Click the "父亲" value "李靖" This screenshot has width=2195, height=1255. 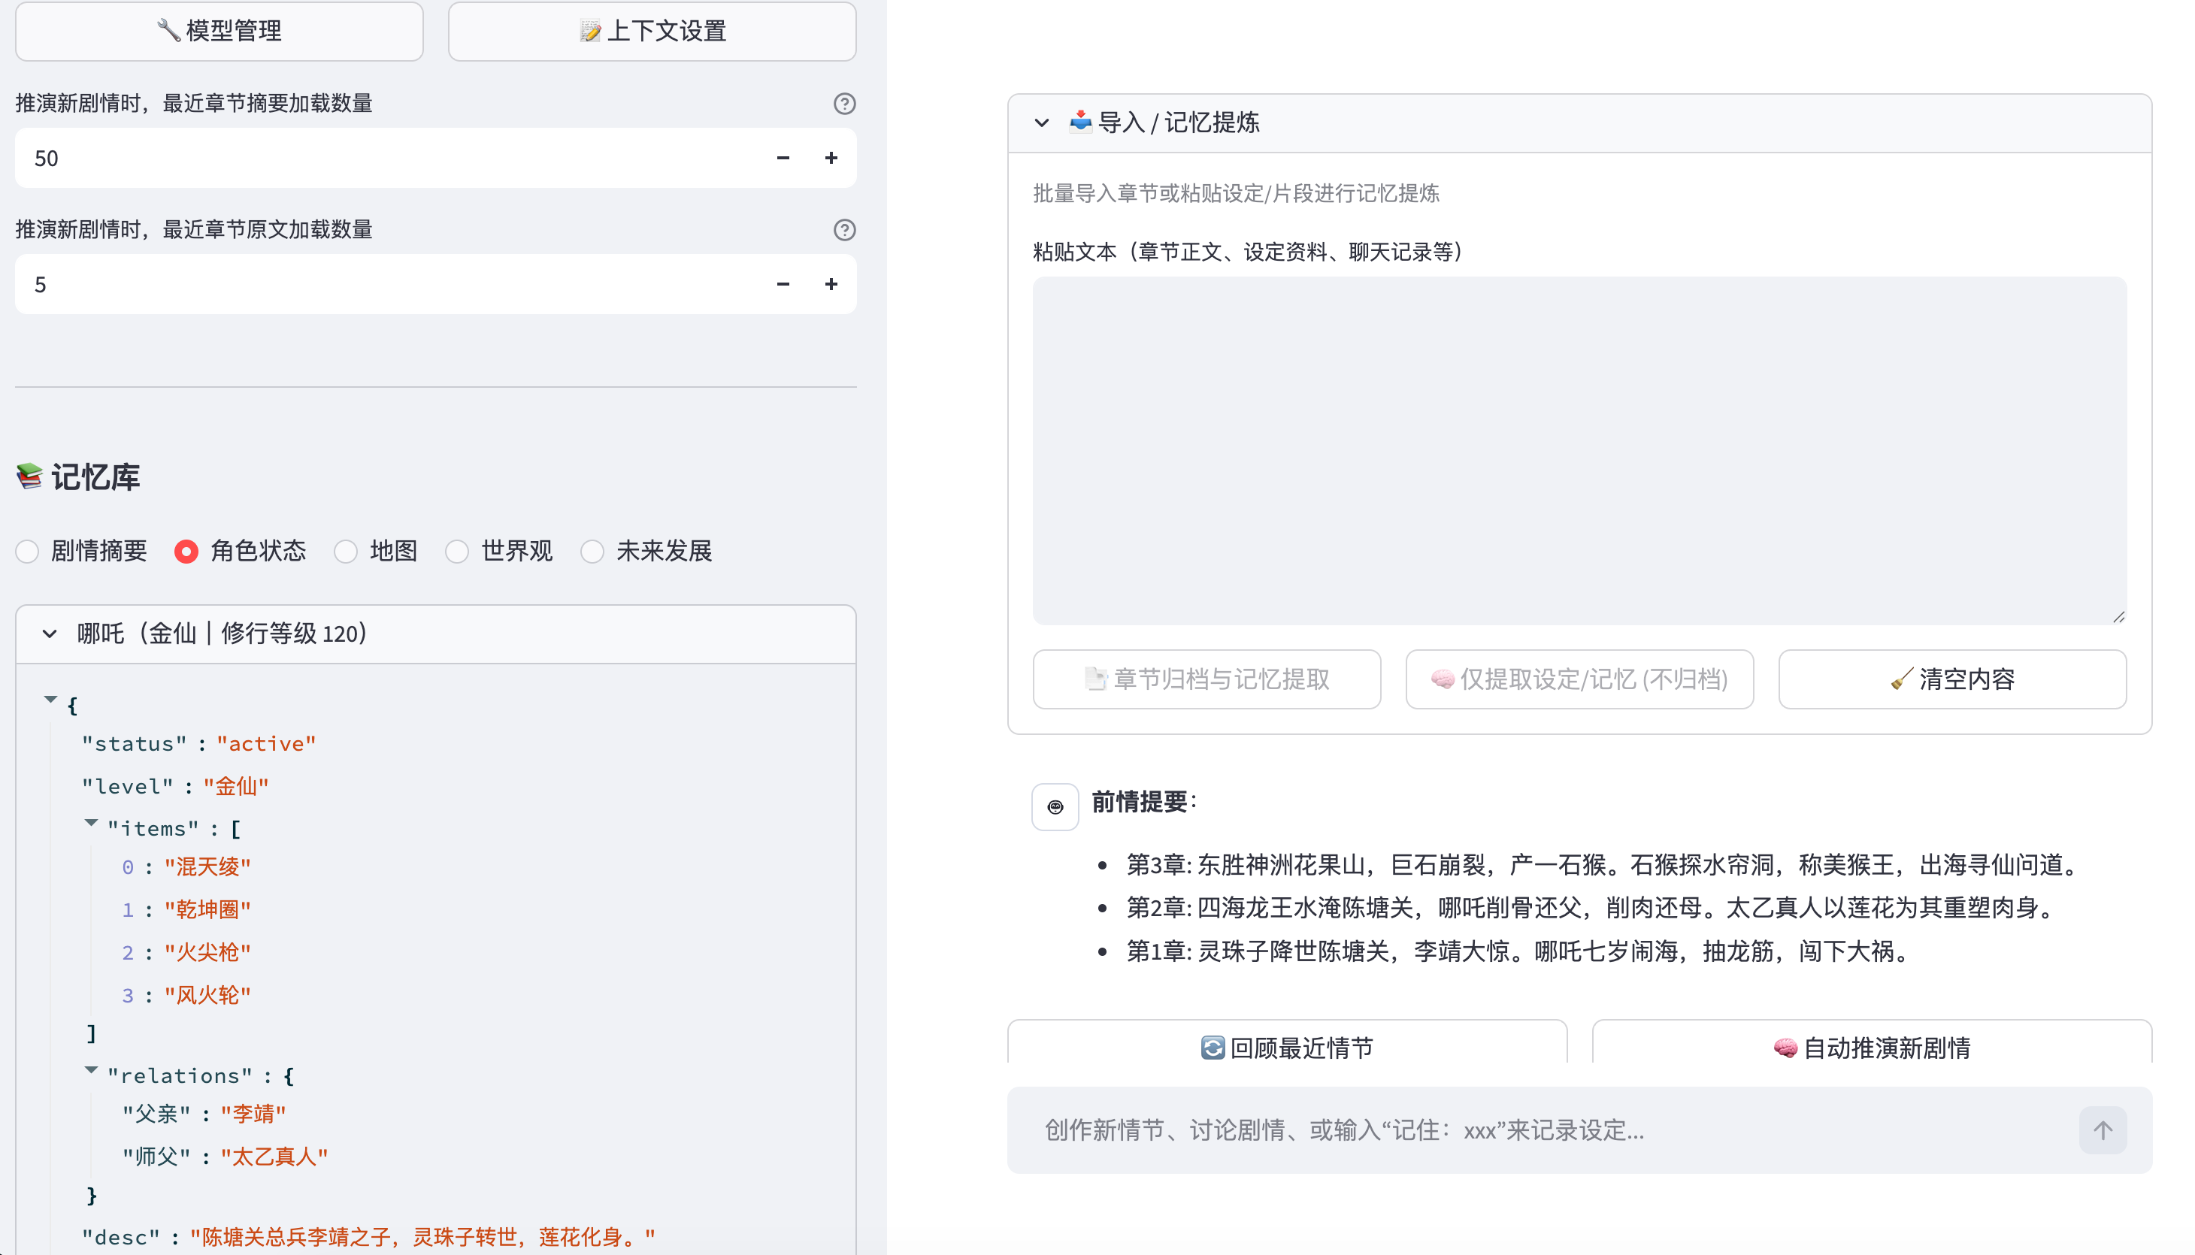[x=253, y=1114]
